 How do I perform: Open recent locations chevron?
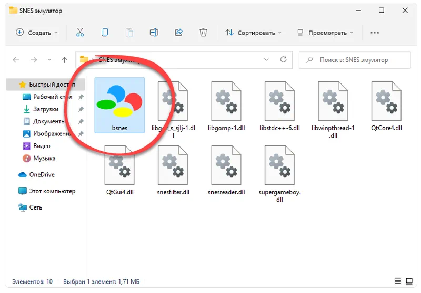[x=49, y=60]
